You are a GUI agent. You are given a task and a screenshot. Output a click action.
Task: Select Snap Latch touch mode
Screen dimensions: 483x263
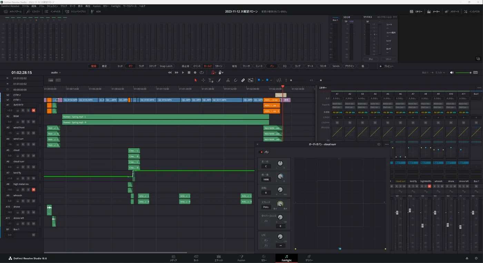click(x=166, y=66)
